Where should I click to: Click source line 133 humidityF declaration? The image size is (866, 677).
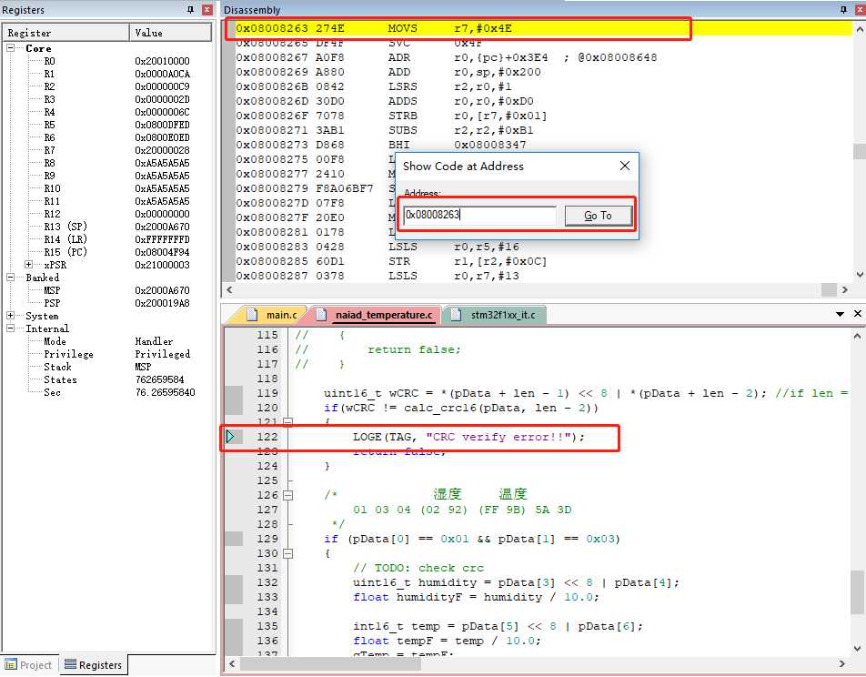pos(476,597)
